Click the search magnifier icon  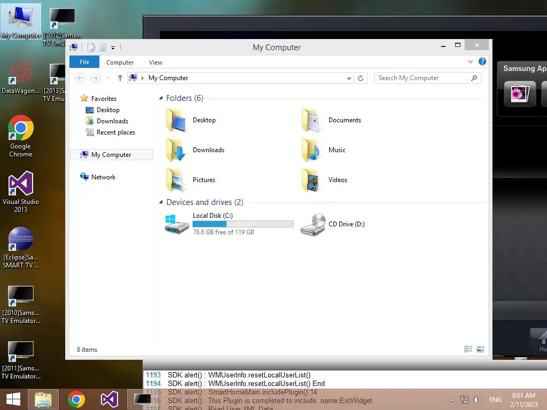(x=474, y=78)
